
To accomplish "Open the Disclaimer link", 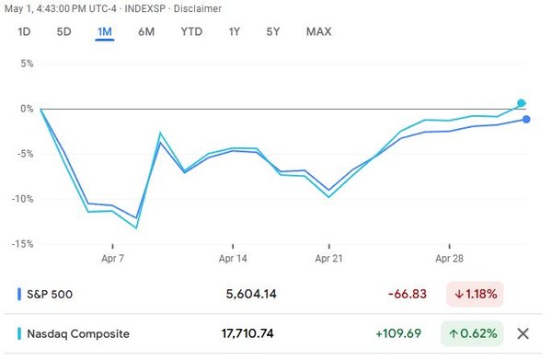I will coord(198,8).
